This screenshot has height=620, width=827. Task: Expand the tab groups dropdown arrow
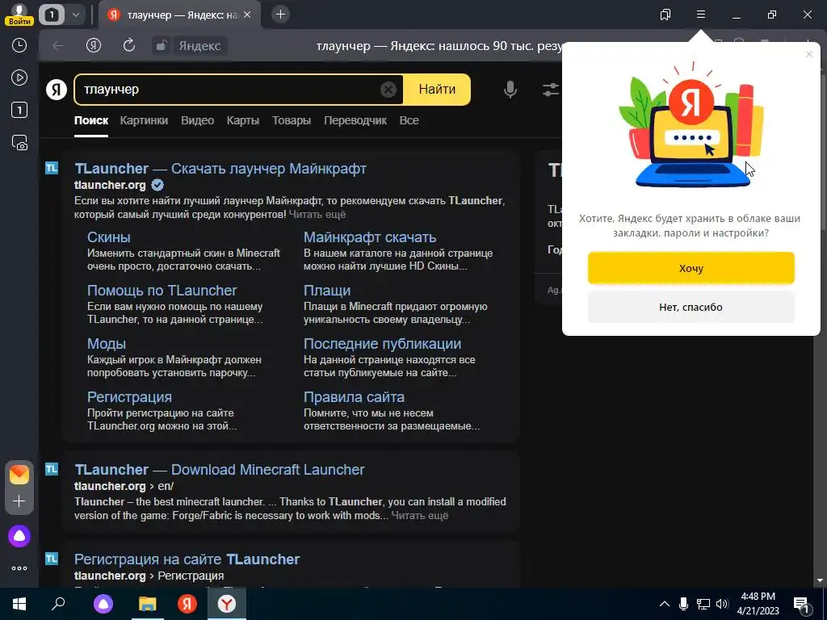pyautogui.click(x=76, y=15)
